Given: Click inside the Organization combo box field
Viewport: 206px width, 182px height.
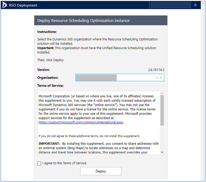Looking at the screenshot, I should [120, 78].
